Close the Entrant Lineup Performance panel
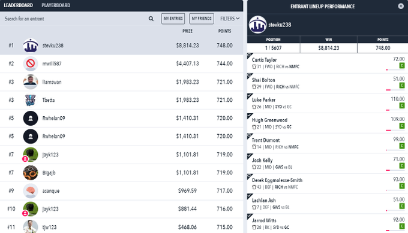408x233 pixels. click(401, 6)
